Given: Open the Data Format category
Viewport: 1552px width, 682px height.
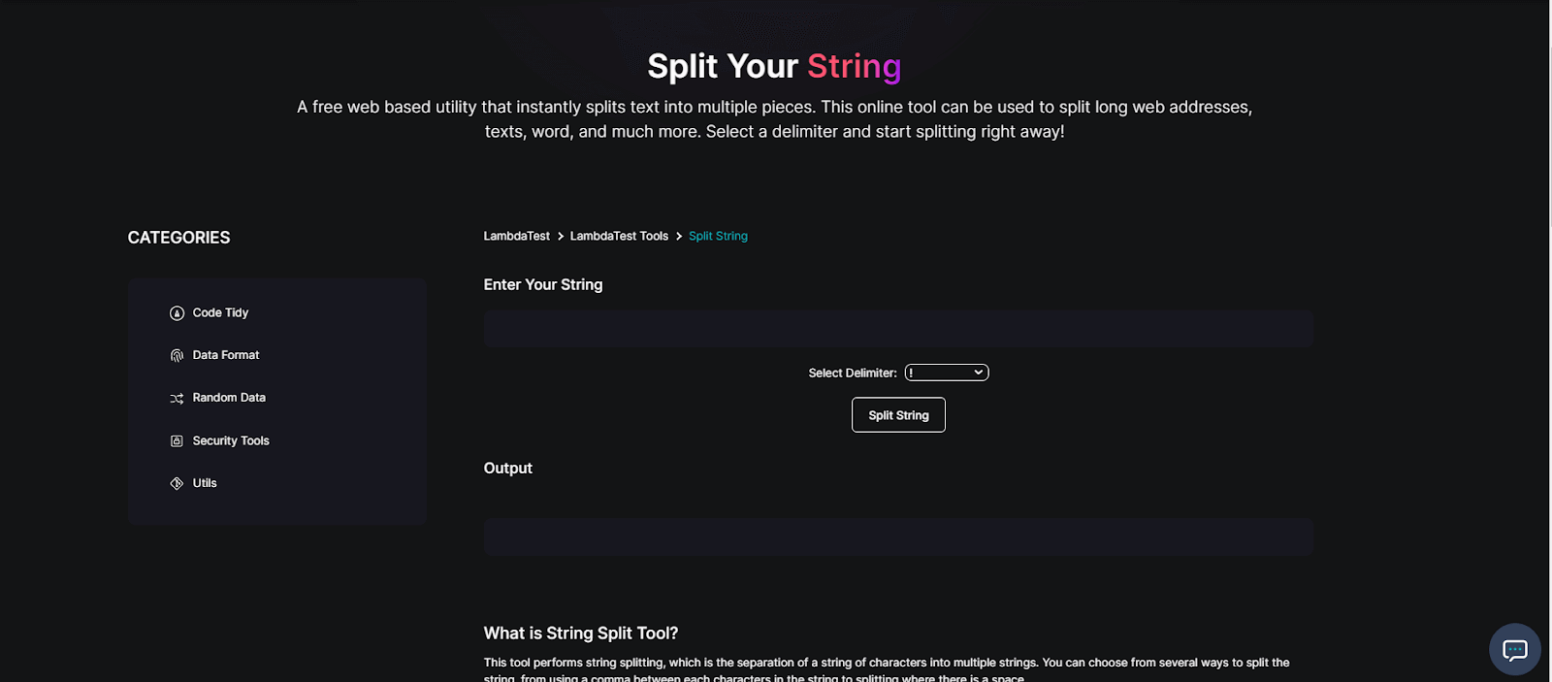Looking at the screenshot, I should tap(226, 355).
